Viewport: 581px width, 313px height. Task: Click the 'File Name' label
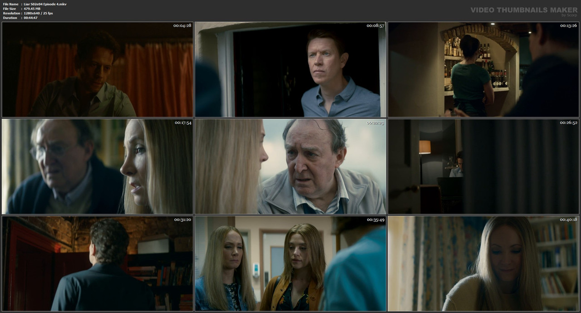tap(10, 4)
